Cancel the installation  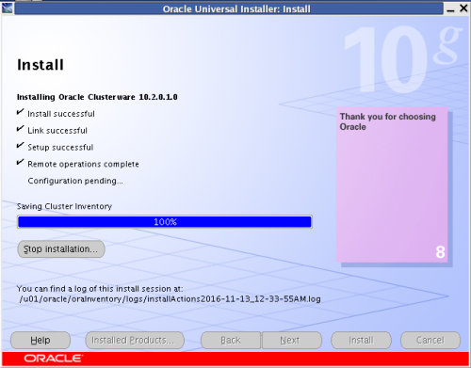click(x=430, y=340)
